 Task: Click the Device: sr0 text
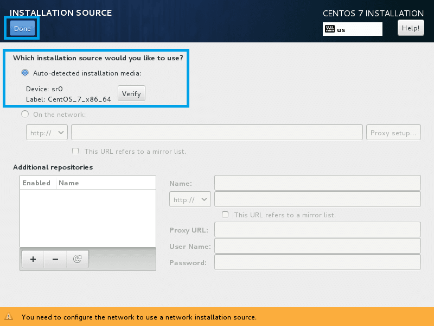click(x=44, y=89)
